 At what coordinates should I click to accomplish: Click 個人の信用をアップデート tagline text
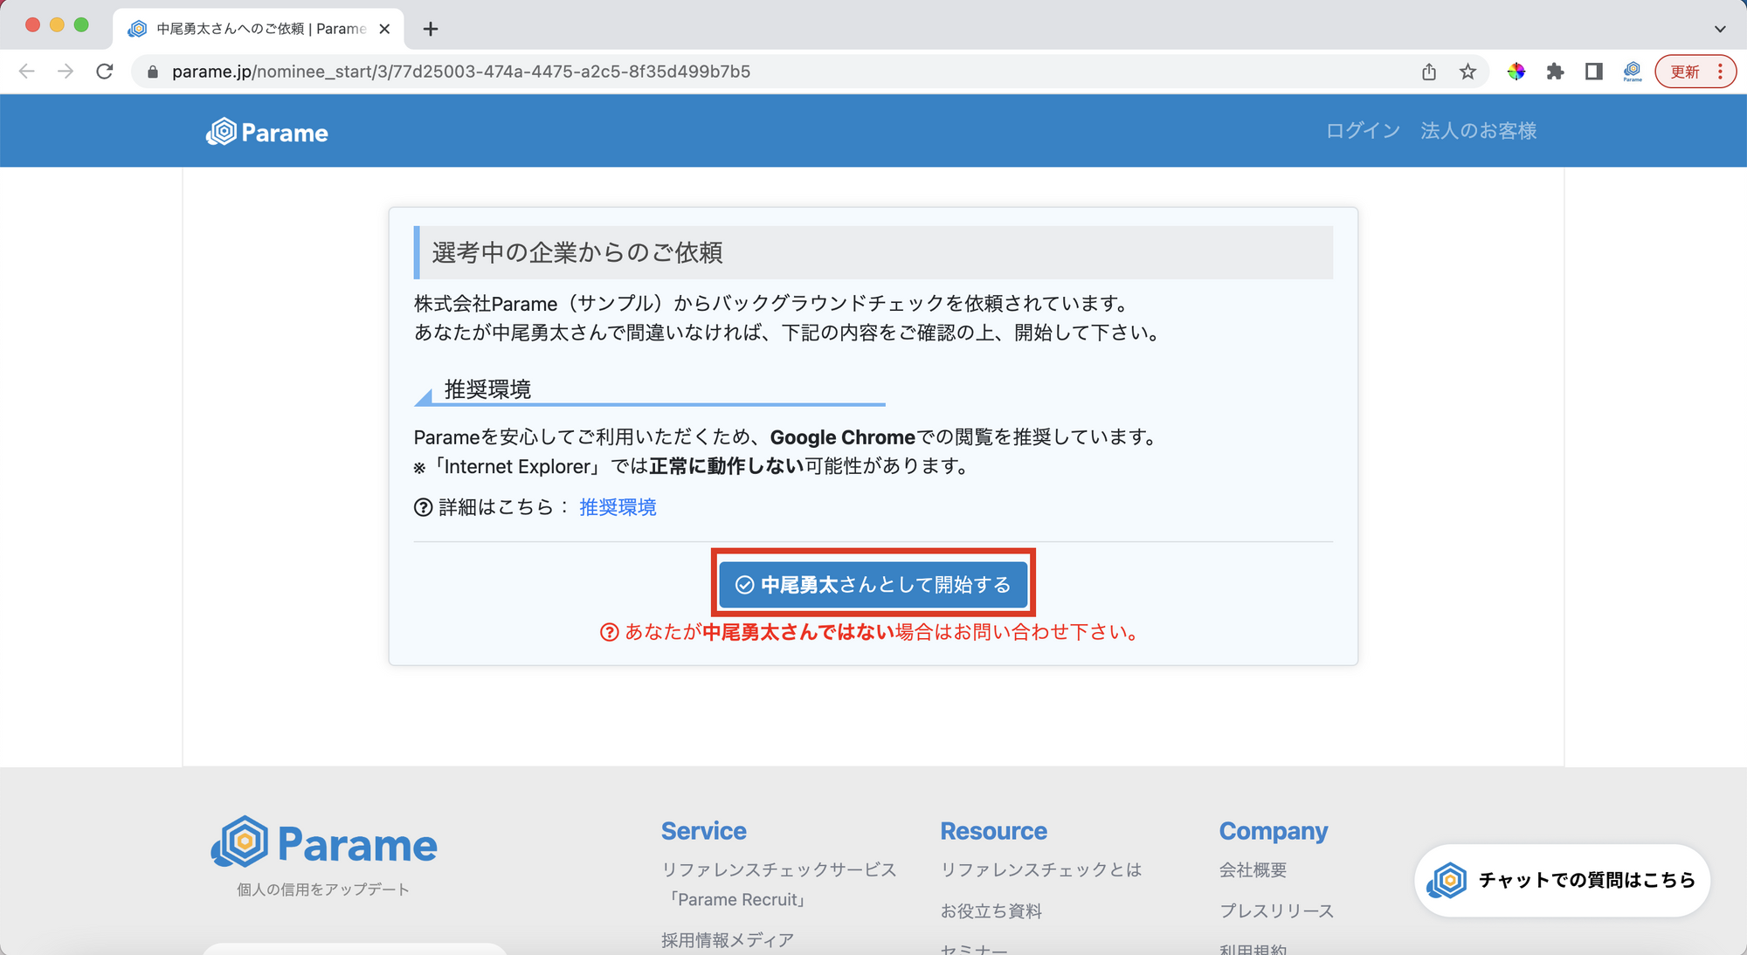(x=323, y=890)
